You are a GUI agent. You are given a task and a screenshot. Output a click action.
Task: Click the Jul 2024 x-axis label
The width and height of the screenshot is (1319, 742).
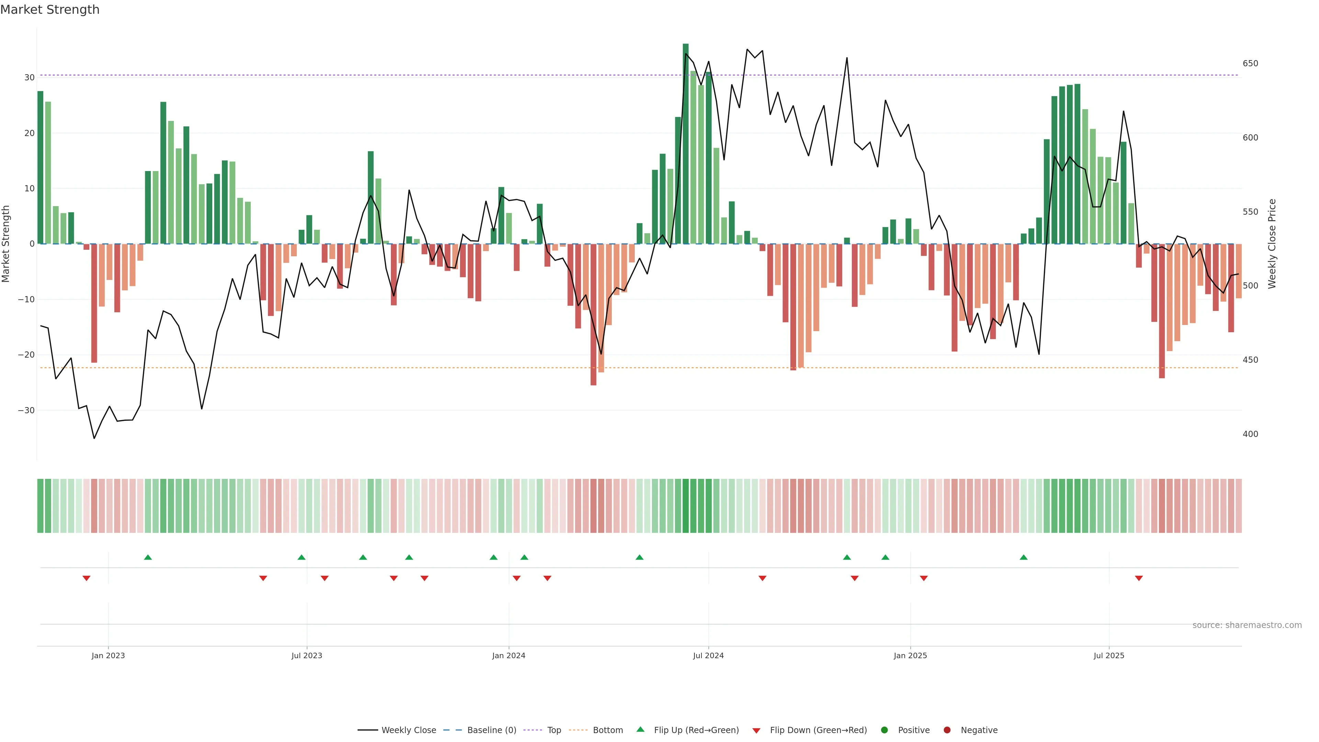point(708,655)
